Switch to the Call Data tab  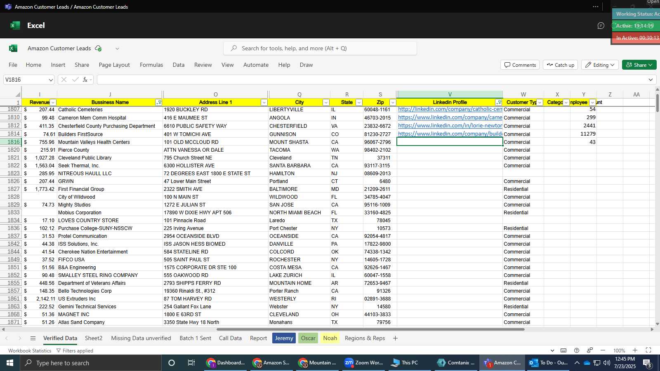click(x=230, y=338)
